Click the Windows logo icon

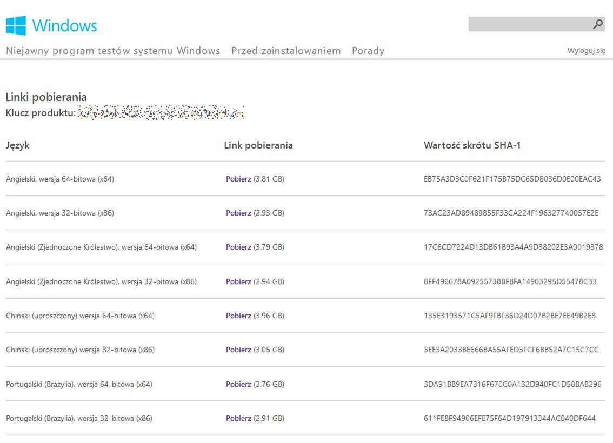point(16,26)
